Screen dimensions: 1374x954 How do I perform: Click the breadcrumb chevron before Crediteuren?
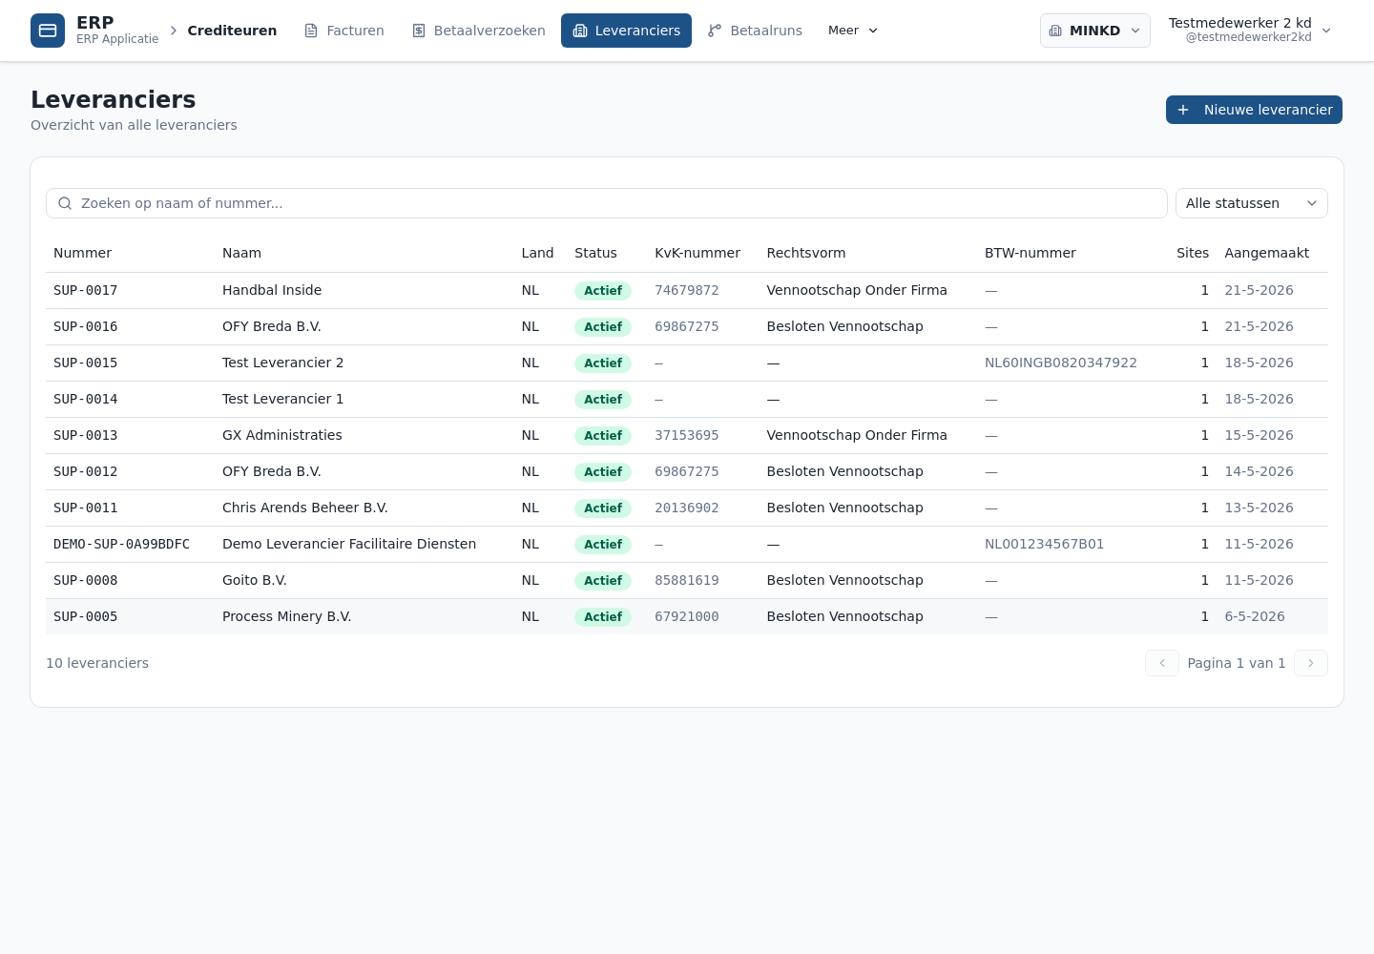(x=174, y=31)
